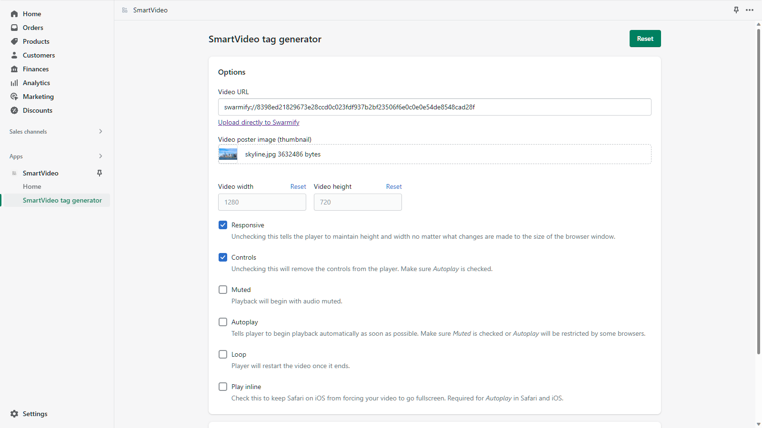Click the Customers person icon
Screen dimensions: 762x428
point(14,55)
